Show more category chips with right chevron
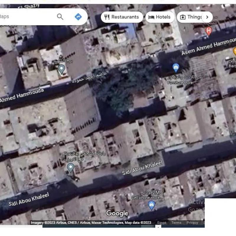Screen dimensions: 236x236 point(207,17)
